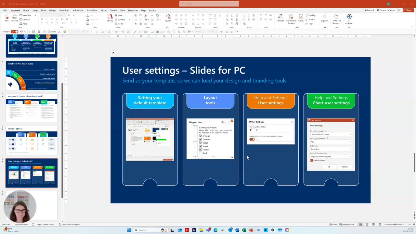
Task: Click Go to in the Library group
Action: (119, 24)
